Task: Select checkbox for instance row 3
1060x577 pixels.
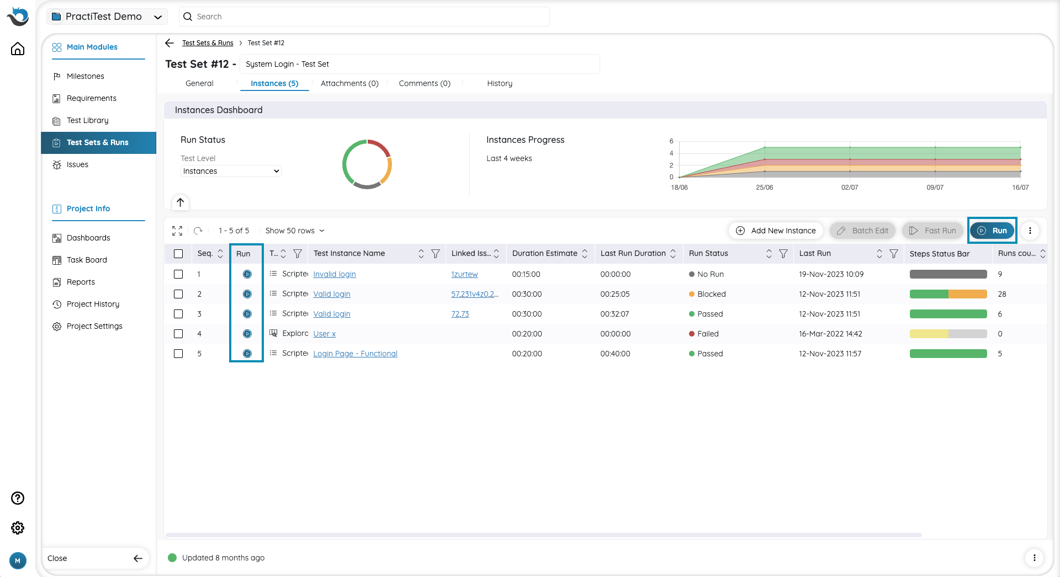Action: 178,314
